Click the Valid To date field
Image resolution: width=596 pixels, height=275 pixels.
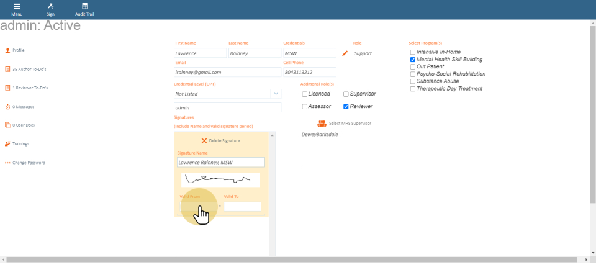tap(242, 207)
